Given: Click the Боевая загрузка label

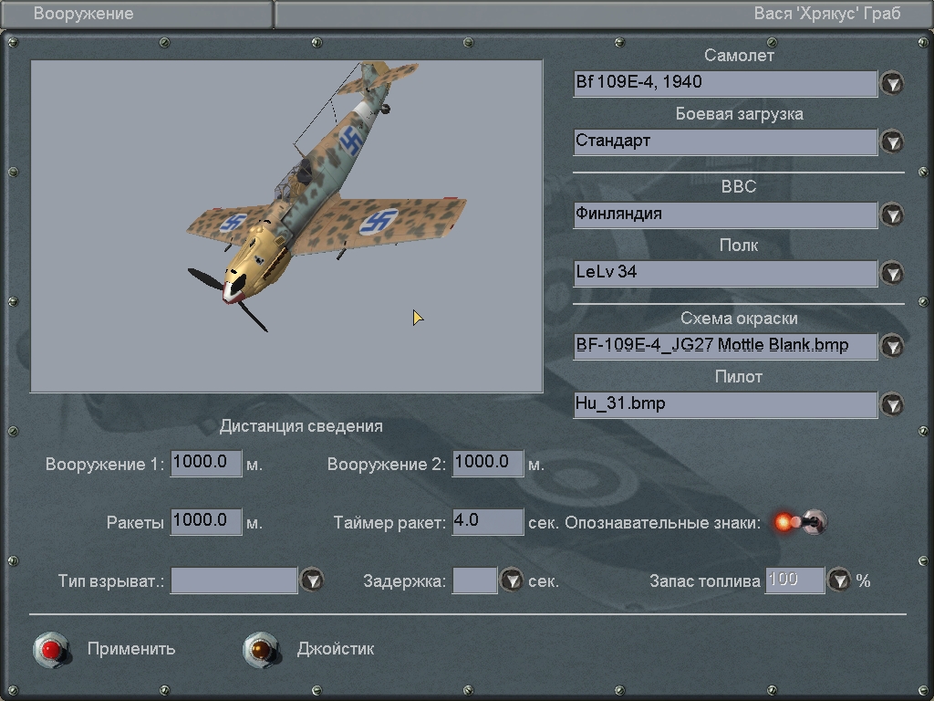Looking at the screenshot, I should pyautogui.click(x=739, y=114).
